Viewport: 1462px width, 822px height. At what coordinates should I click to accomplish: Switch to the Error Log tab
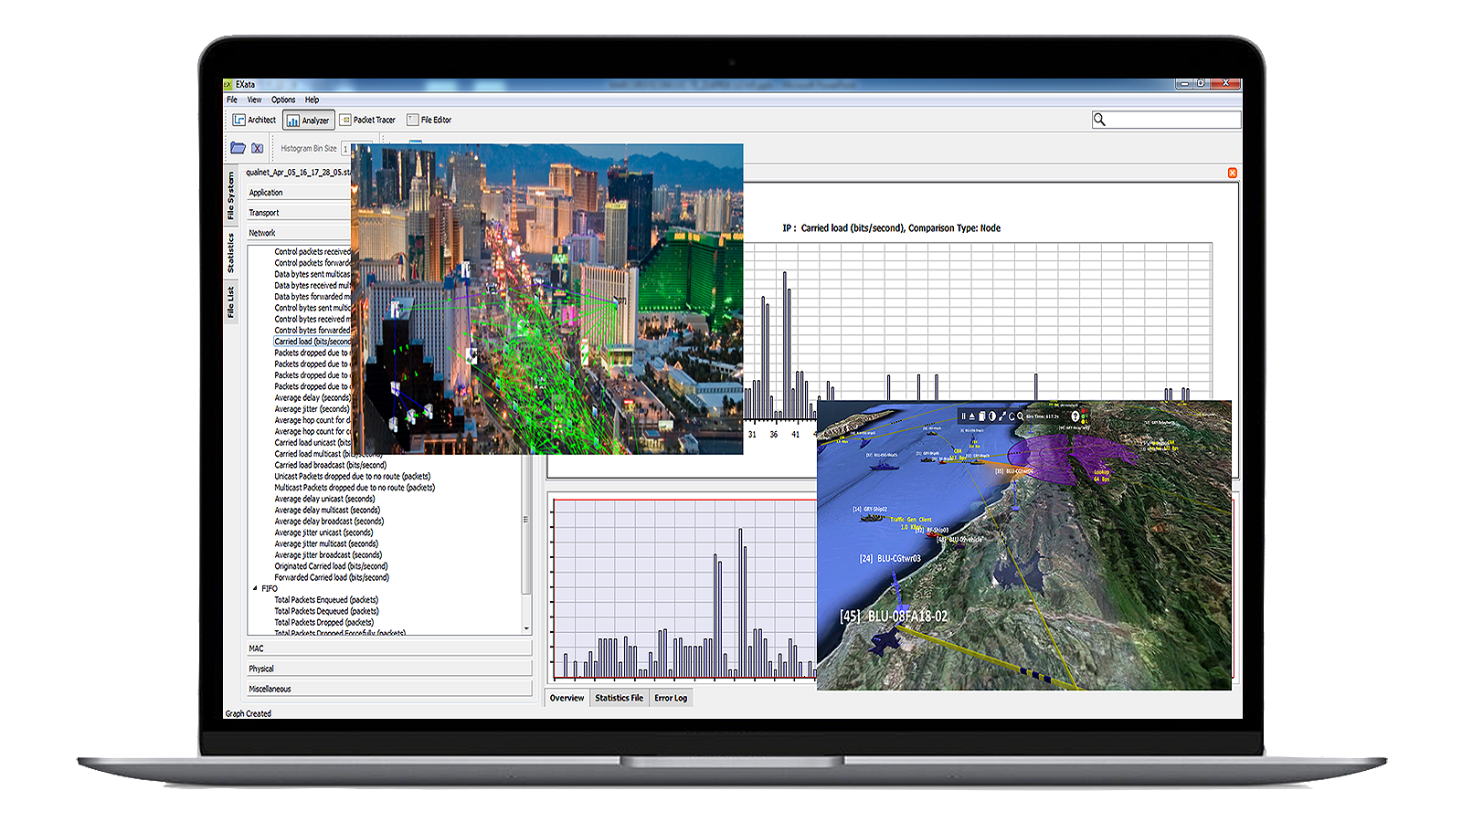[671, 698]
